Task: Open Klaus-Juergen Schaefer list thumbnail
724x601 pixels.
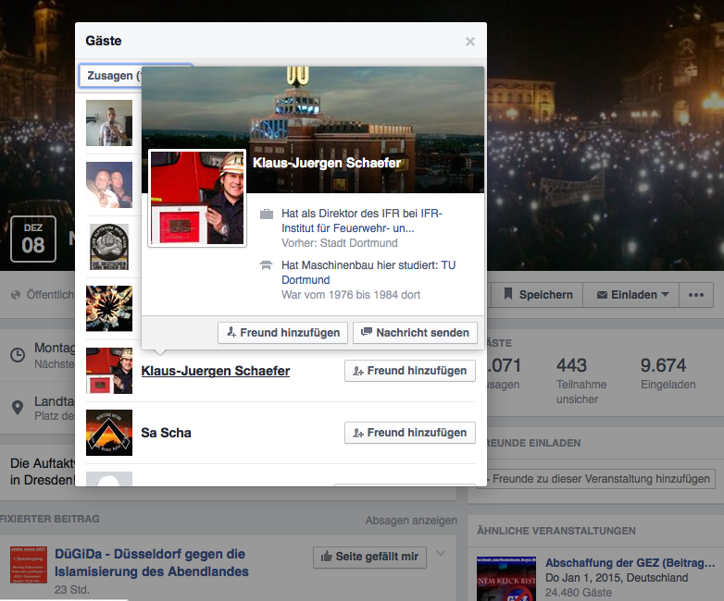Action: pyautogui.click(x=109, y=371)
